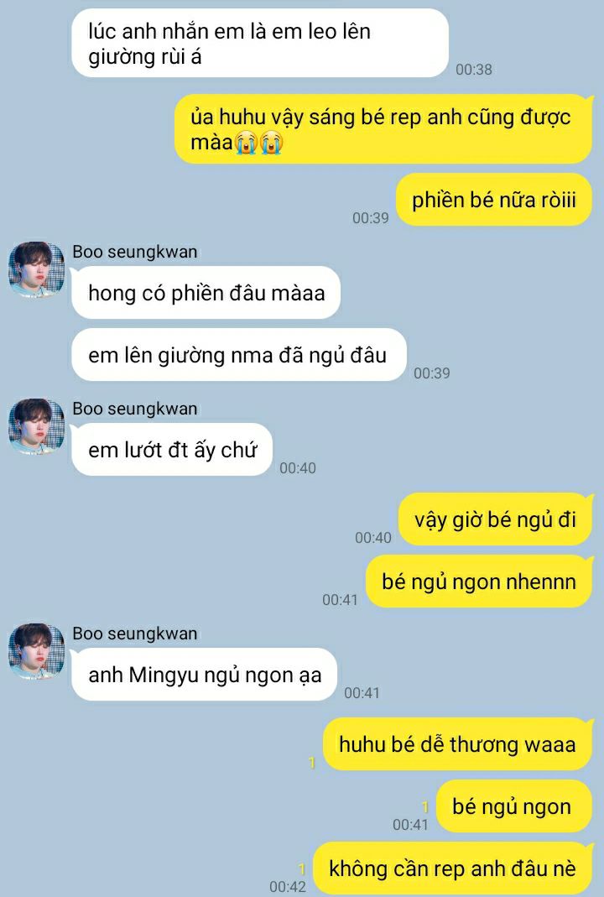Tap Boo seungkwan avatar beside 'em lướt đt'

pyautogui.click(x=36, y=427)
